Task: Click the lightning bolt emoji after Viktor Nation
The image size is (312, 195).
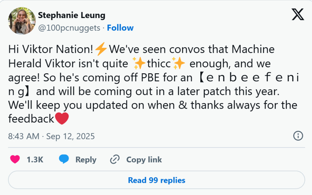Action: 101,50
